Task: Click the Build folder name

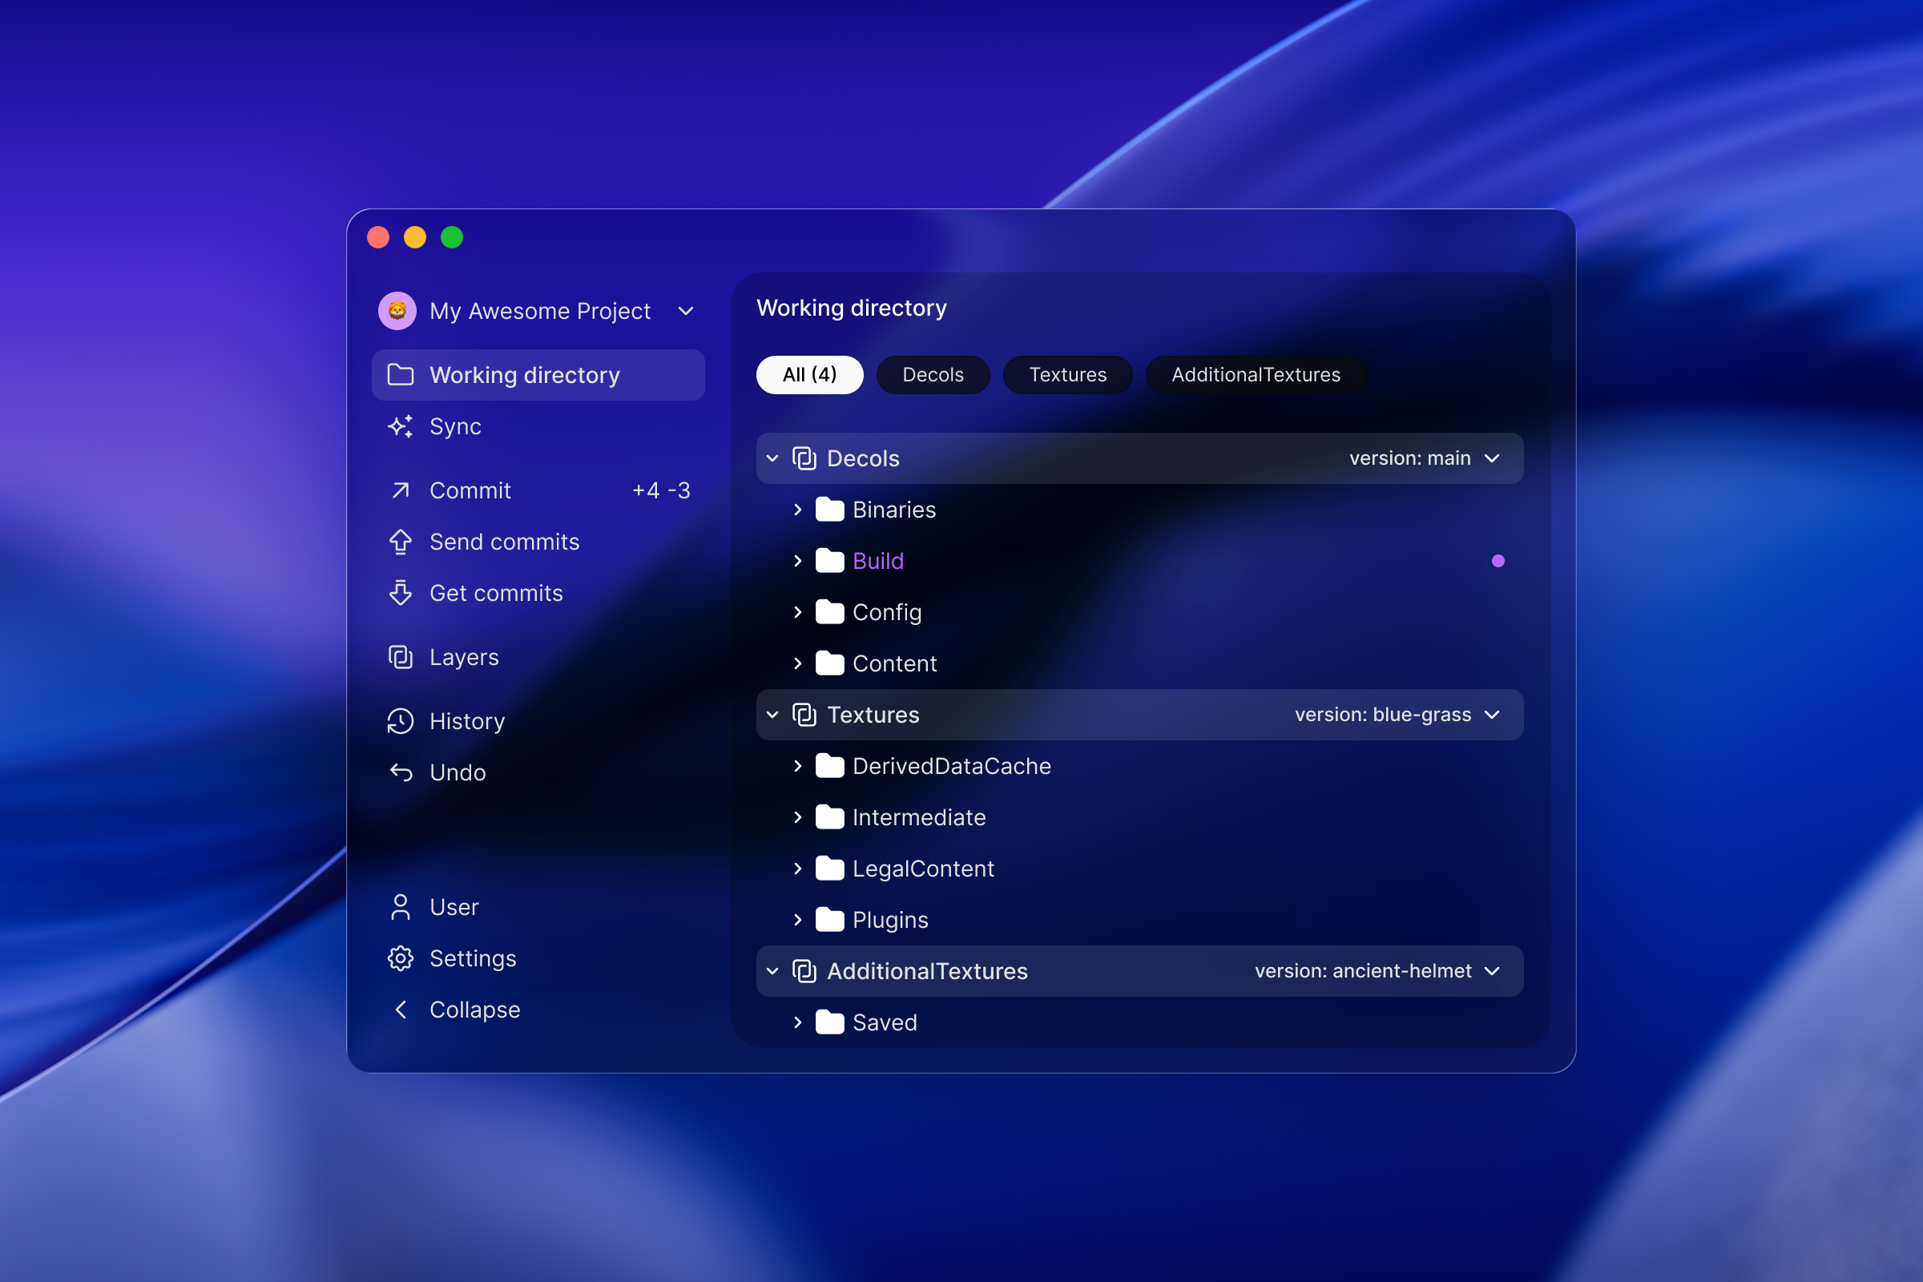Action: click(878, 561)
